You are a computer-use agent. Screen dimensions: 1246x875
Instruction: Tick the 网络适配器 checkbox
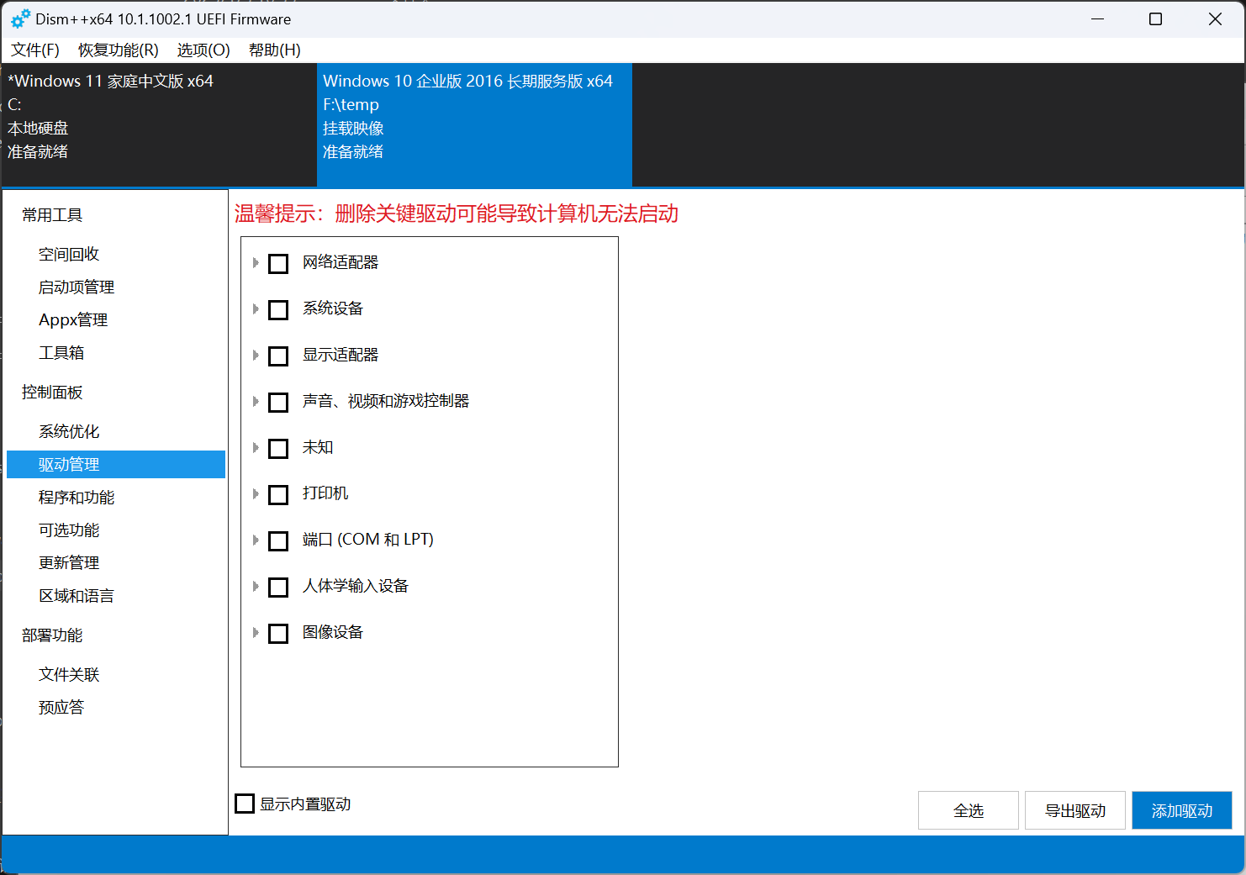[278, 263]
